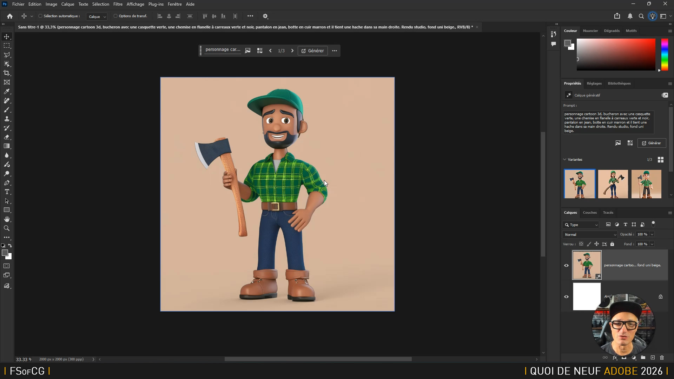Open the Filtre menu
Image resolution: width=674 pixels, height=379 pixels.
point(118,4)
